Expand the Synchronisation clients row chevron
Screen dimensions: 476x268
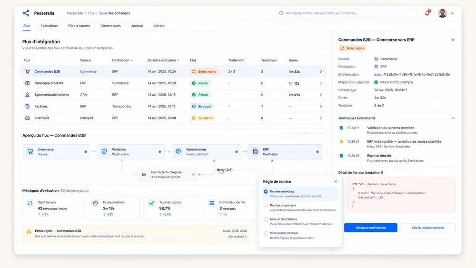point(321,95)
